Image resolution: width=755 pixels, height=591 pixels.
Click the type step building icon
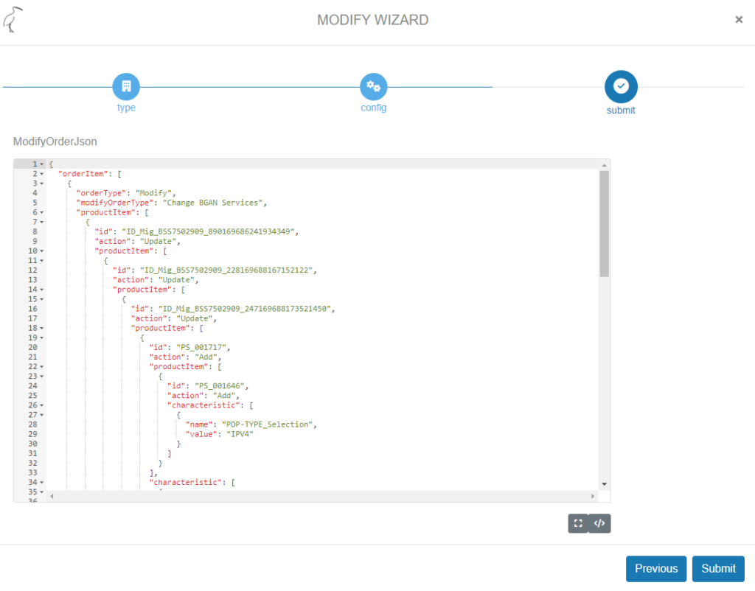coord(126,87)
